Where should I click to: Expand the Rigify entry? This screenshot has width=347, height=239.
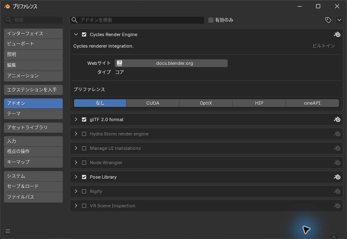(x=76, y=191)
